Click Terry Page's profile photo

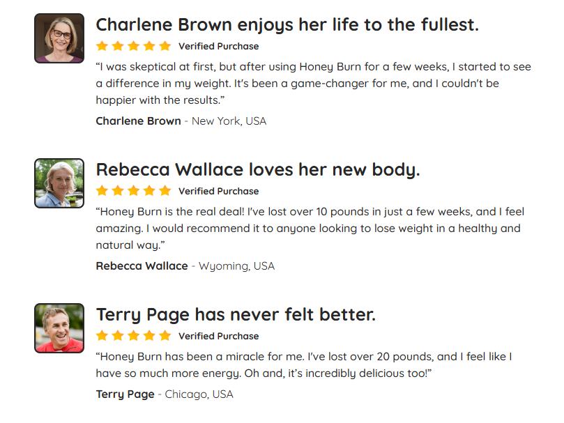click(59, 328)
